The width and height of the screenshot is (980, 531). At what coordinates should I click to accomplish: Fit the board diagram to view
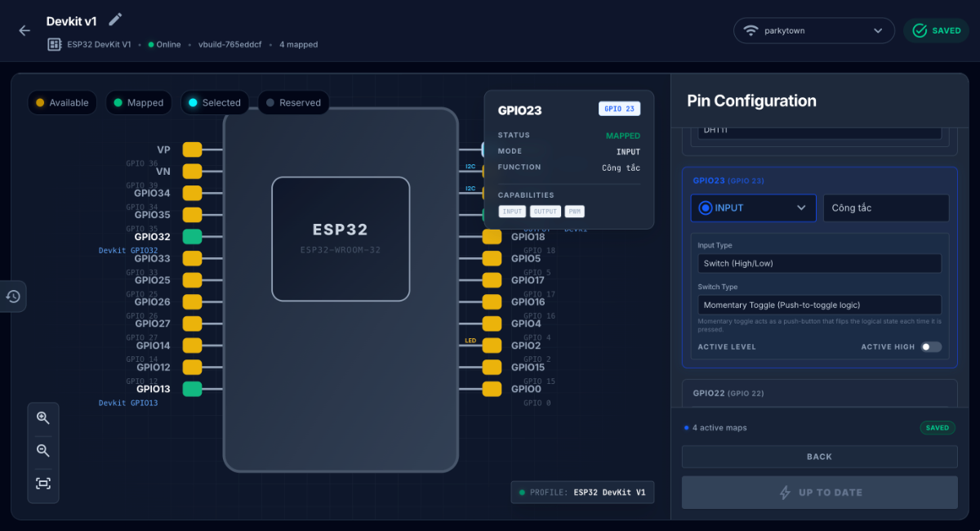(43, 484)
